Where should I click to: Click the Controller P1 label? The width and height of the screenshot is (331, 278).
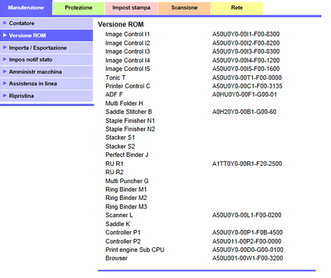coord(123,232)
